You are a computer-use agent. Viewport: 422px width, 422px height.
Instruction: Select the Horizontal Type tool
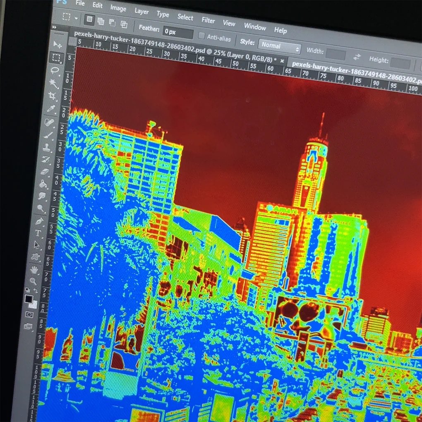click(x=38, y=233)
